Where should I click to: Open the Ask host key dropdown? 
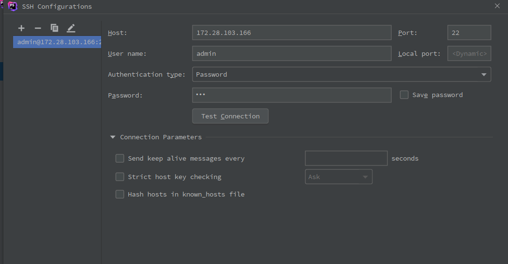pos(338,177)
